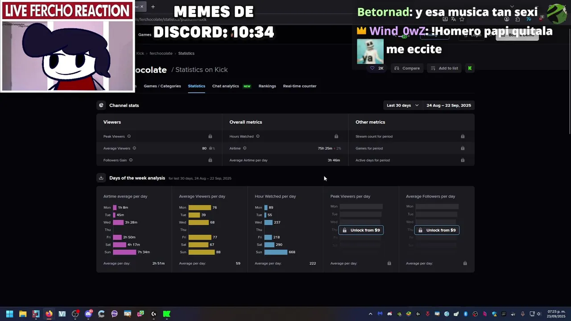Click the lock icon next to Stream count for period
571x321 pixels.
(x=463, y=136)
